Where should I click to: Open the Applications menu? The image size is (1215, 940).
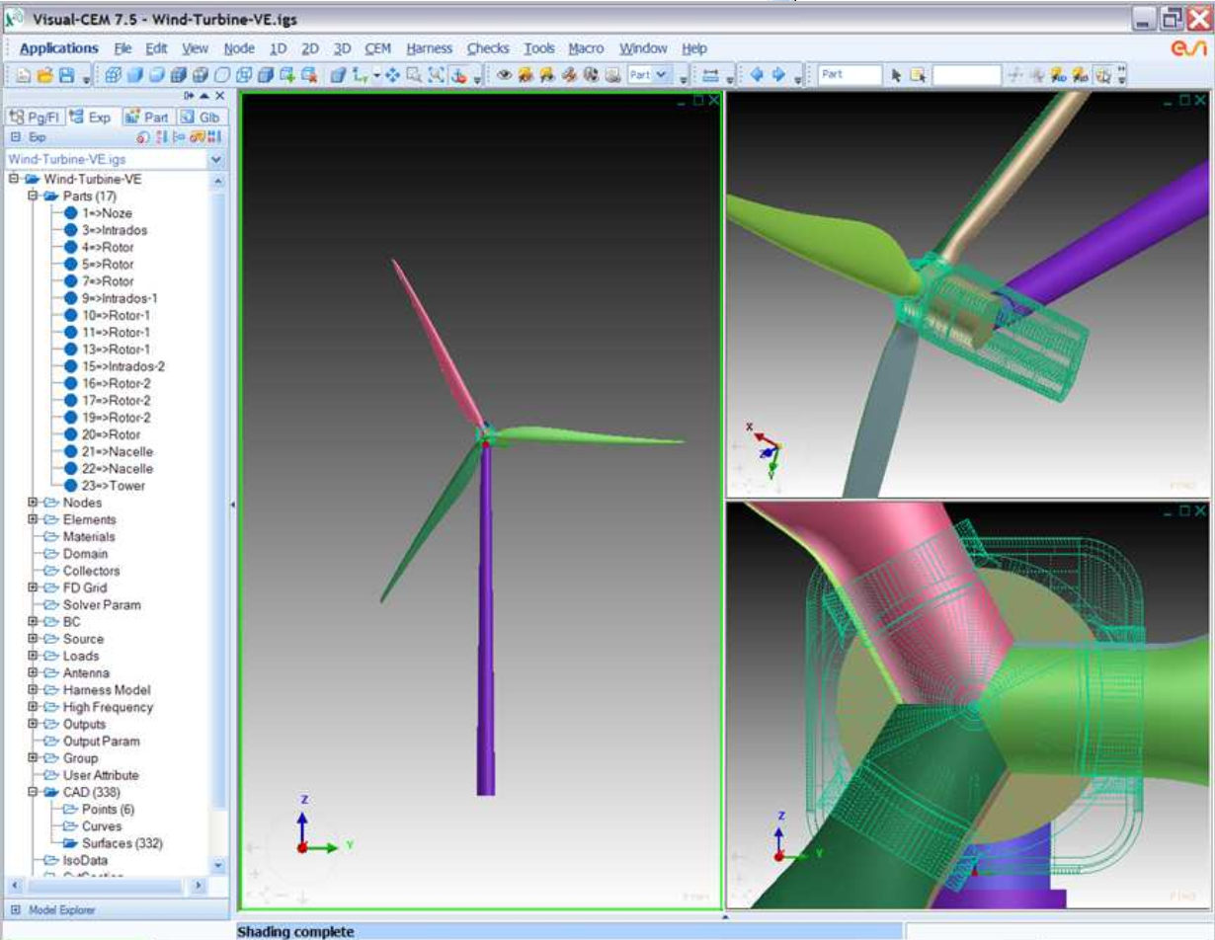(x=58, y=48)
